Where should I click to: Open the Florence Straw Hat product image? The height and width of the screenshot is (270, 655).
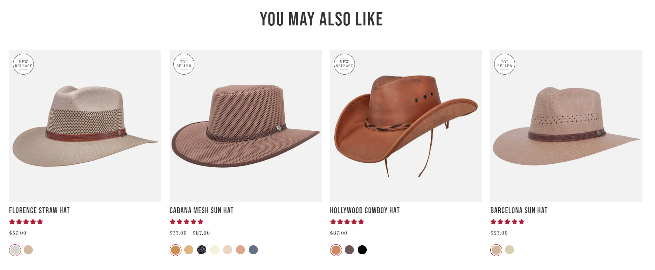(x=85, y=126)
